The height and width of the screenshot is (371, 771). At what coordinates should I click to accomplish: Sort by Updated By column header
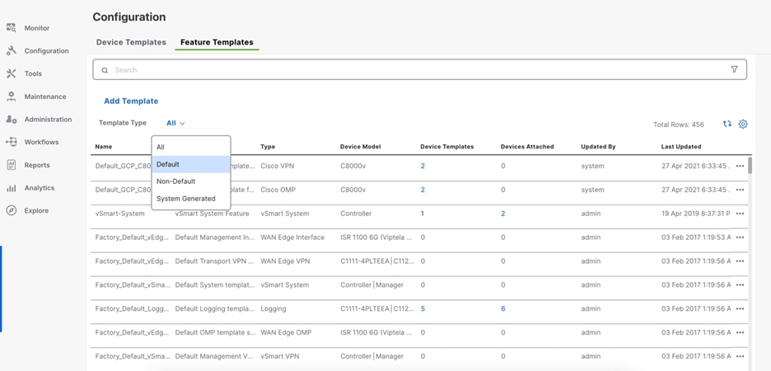tap(598, 147)
